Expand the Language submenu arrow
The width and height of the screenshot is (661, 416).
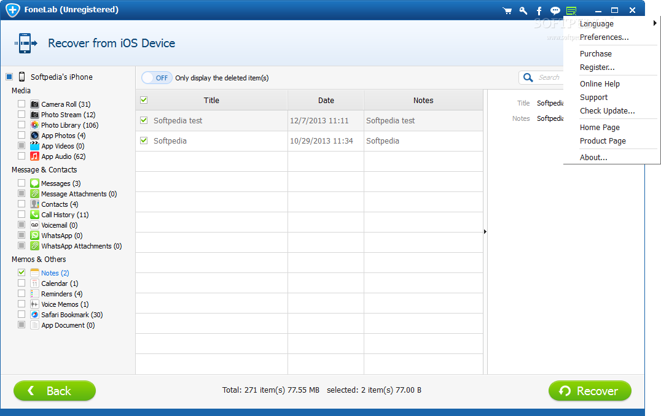coord(655,23)
